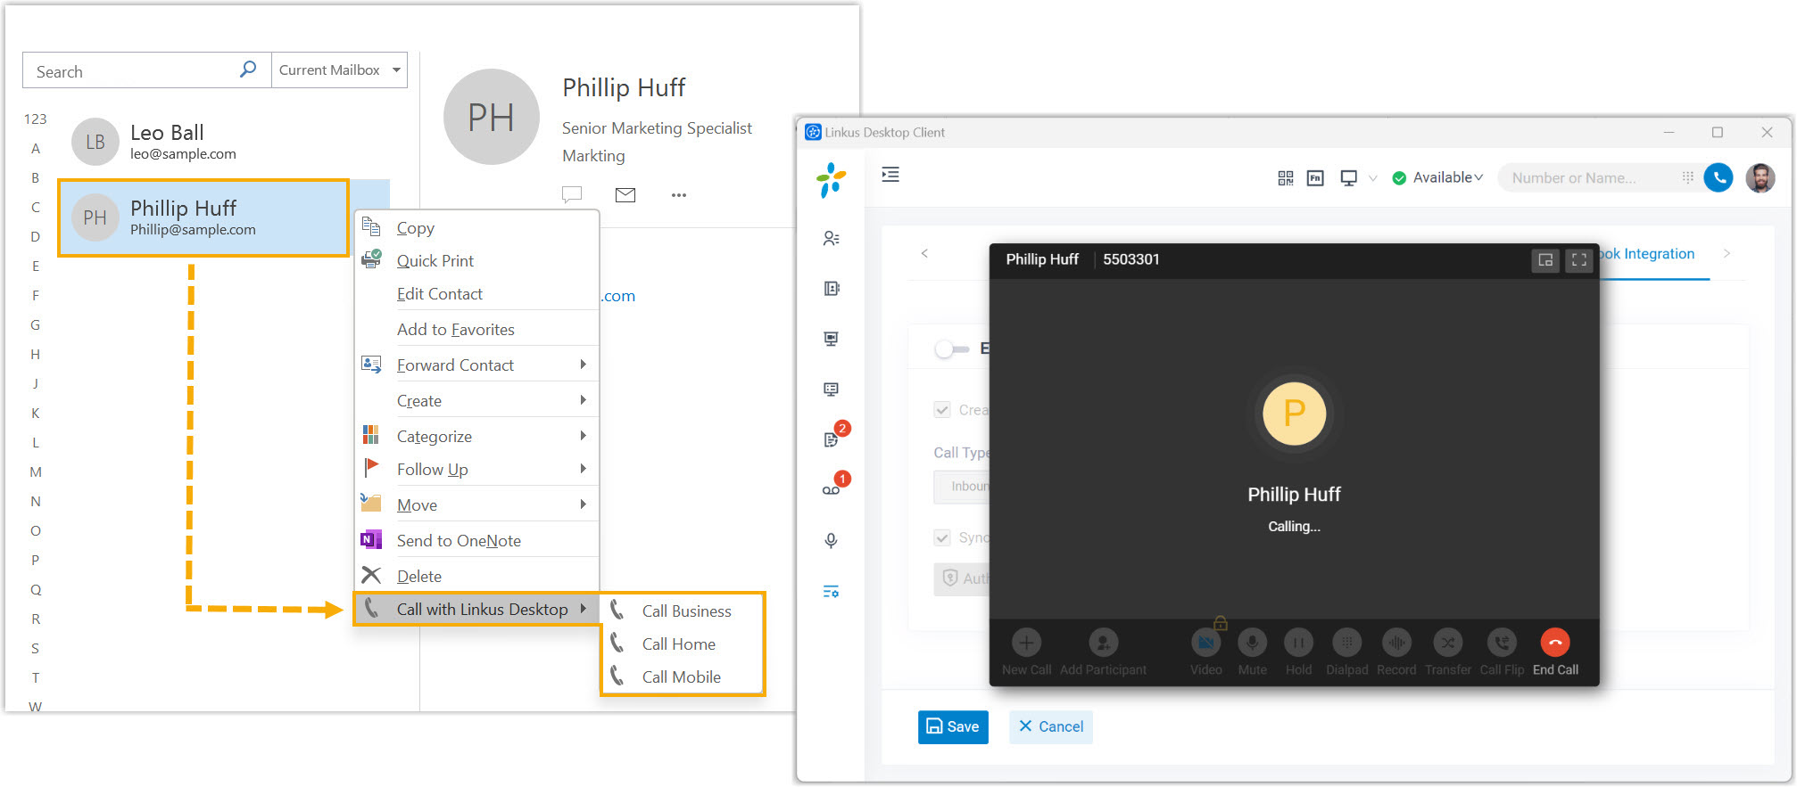Click Add Participant button
The height and width of the screenshot is (787, 1797).
(x=1104, y=652)
